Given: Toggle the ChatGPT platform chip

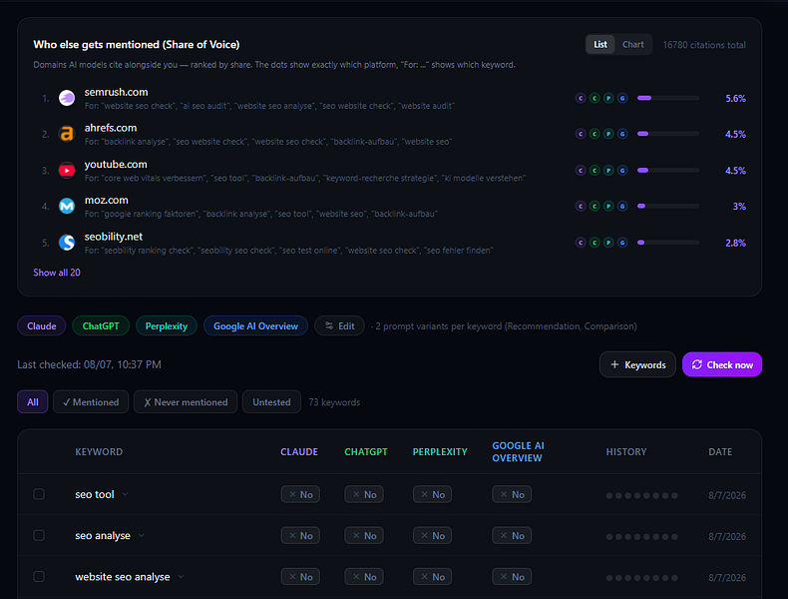Looking at the screenshot, I should click(x=101, y=325).
